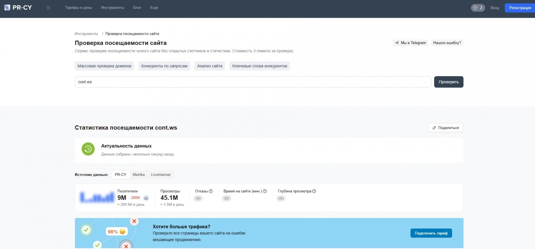Screen dimensions: 535x249
Task: Select the PR-CY data source tab
Action: click(x=120, y=175)
